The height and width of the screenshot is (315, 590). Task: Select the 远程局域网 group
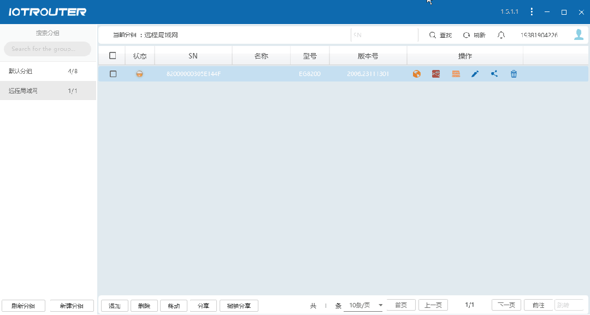[48, 90]
